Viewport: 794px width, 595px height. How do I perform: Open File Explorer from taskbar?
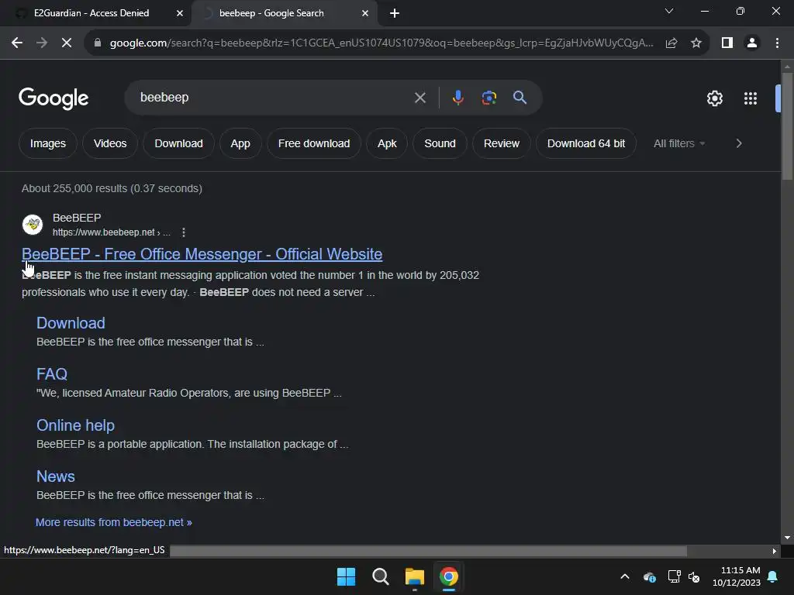click(x=414, y=576)
